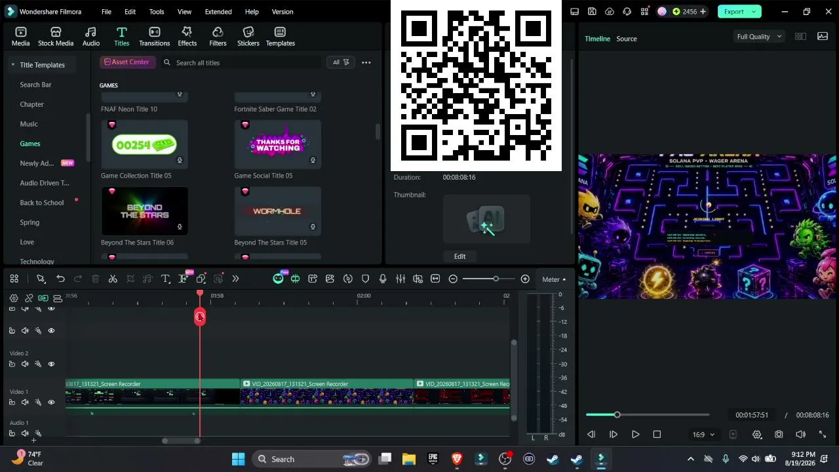This screenshot has height=472, width=839.
Task: Click the Split scissors icon
Action: [x=113, y=279]
